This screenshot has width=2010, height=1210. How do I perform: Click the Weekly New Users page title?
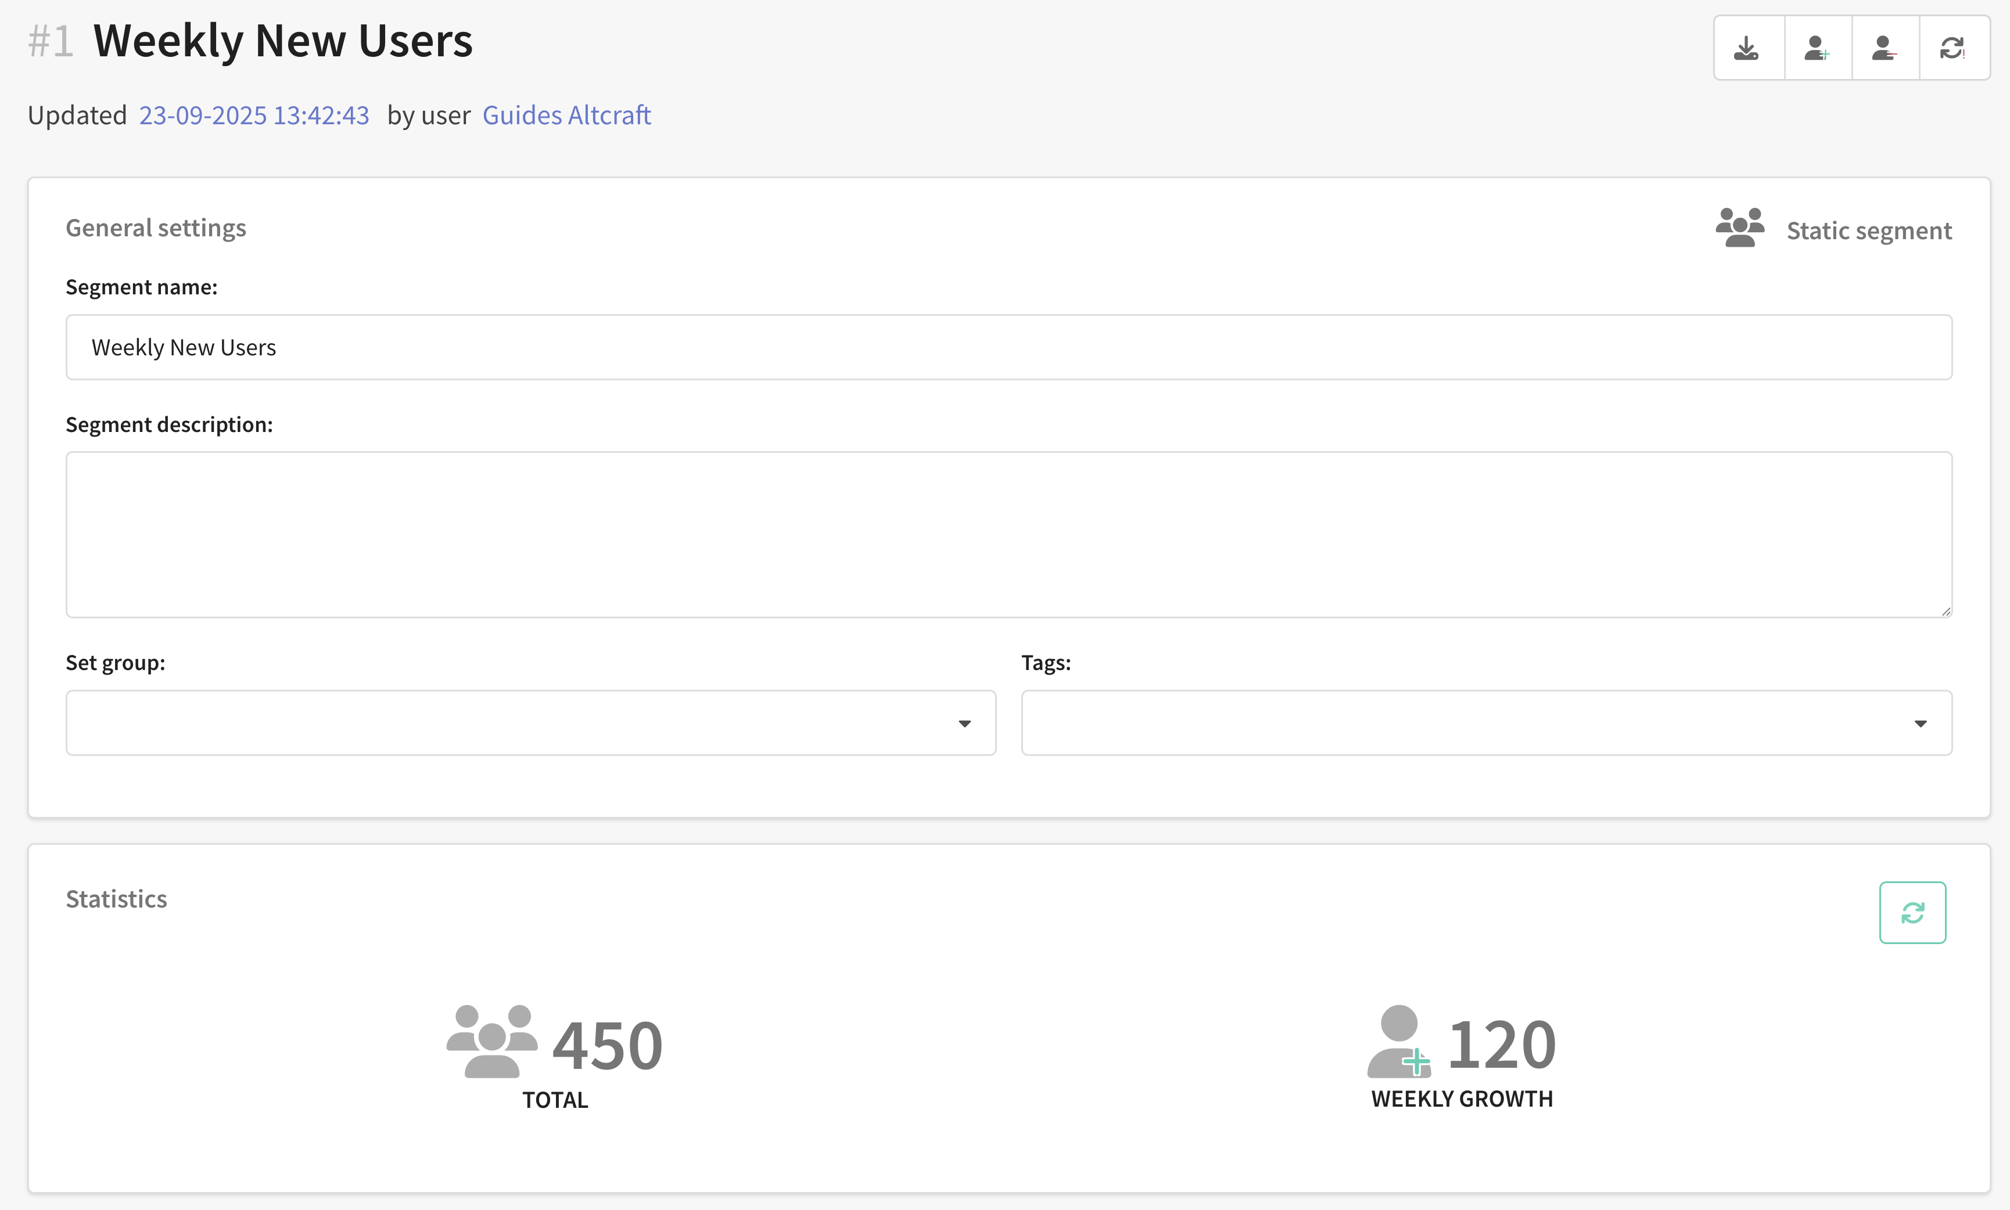(282, 41)
